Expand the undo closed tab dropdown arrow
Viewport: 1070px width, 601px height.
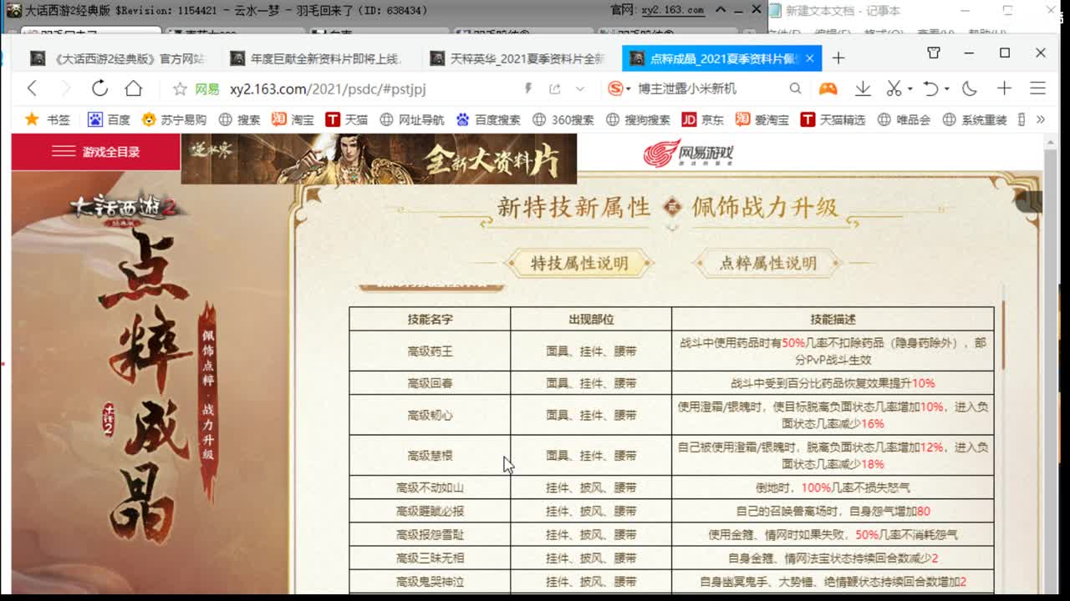point(946,89)
